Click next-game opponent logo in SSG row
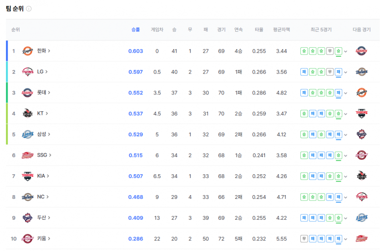 coord(361,155)
